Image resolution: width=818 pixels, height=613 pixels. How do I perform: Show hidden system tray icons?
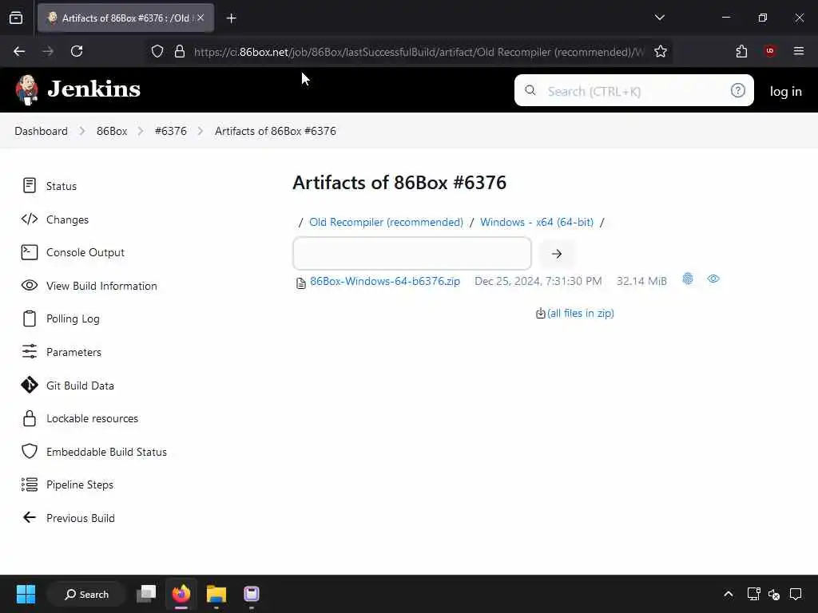(x=729, y=594)
